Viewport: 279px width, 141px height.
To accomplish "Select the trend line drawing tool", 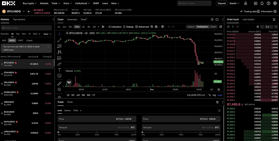I will point(59,40).
